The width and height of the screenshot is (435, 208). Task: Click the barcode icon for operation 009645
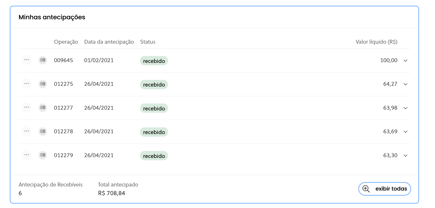click(x=43, y=60)
